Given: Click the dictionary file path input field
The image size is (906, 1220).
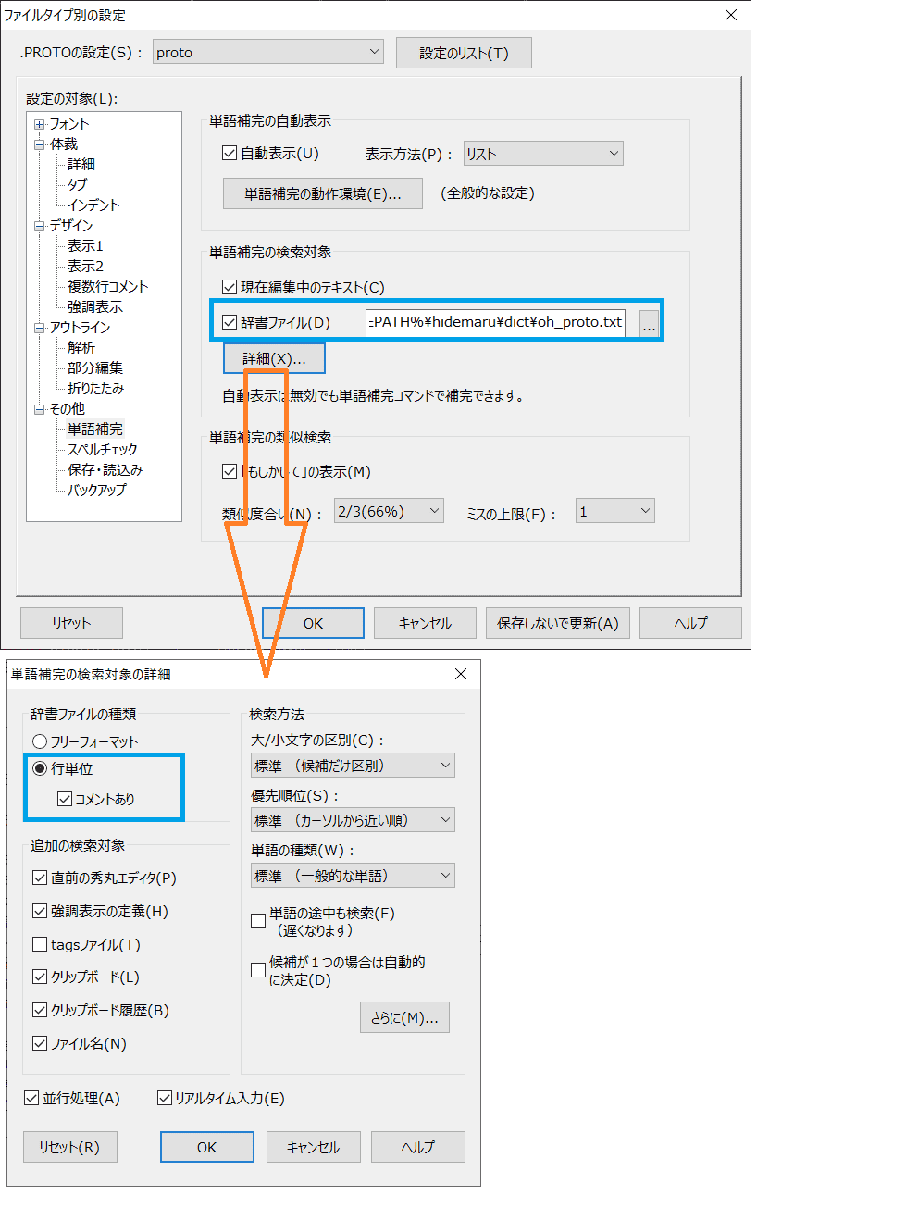Looking at the screenshot, I should click(495, 322).
